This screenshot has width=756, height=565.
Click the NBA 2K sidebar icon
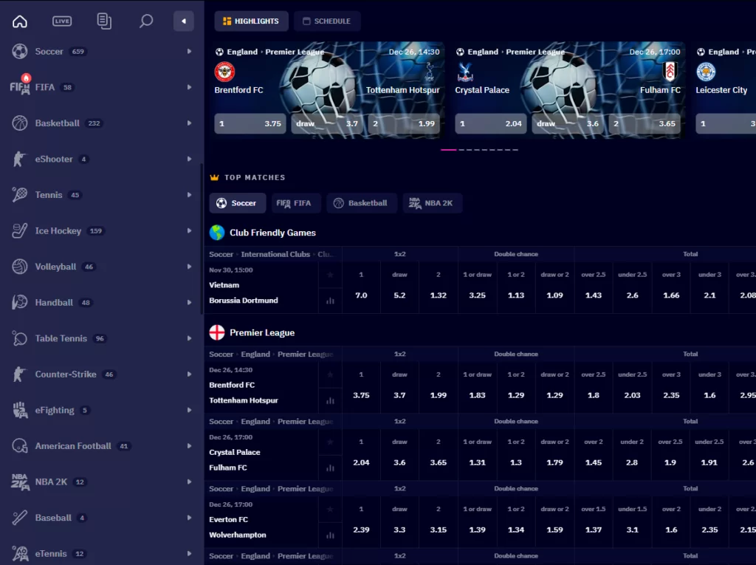pos(20,482)
